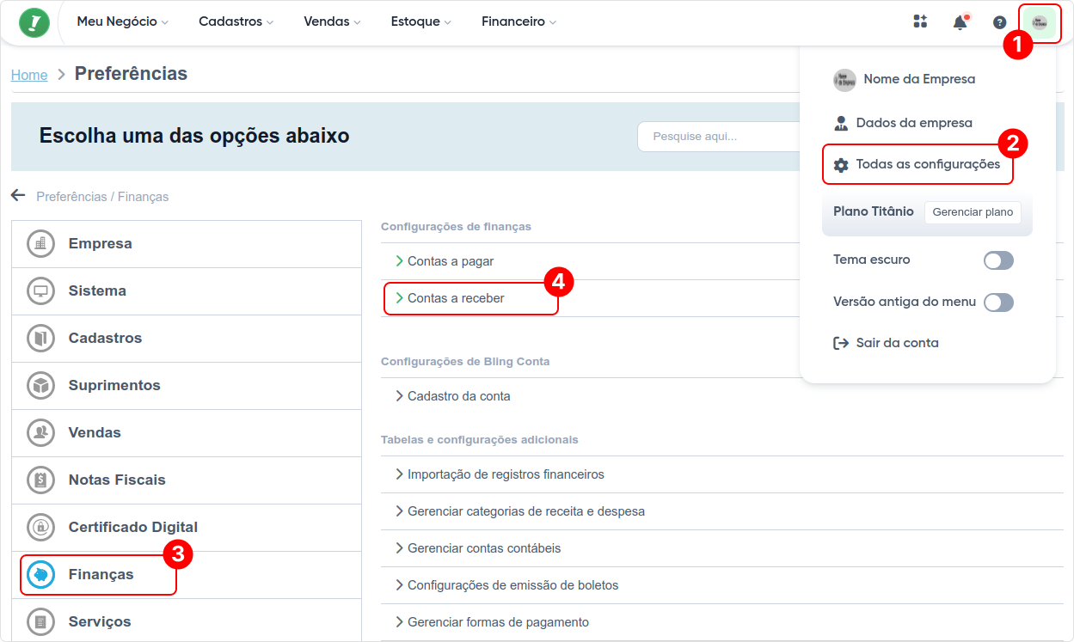Click the Preferências page title
The height and width of the screenshot is (642, 1074).
pyautogui.click(x=131, y=74)
